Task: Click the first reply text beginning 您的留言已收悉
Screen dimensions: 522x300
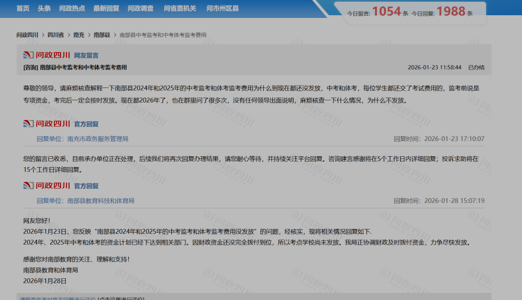Action: [251, 164]
